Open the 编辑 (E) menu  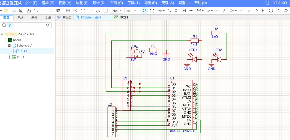tap(48, 3)
